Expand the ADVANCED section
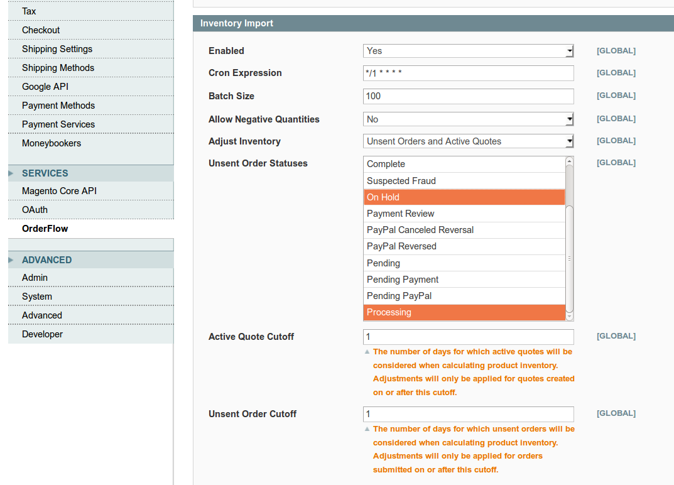 47,259
